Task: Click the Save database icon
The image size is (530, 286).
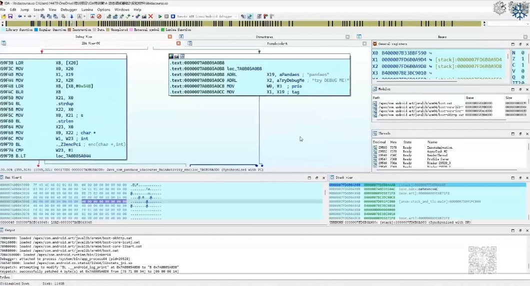Action: (x=10, y=16)
